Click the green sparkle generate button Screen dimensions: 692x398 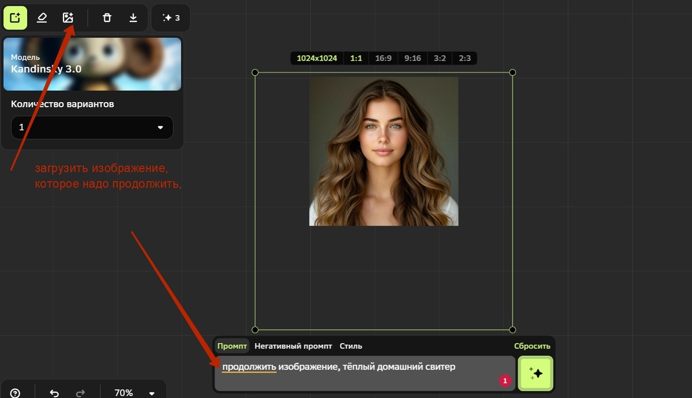(x=536, y=373)
